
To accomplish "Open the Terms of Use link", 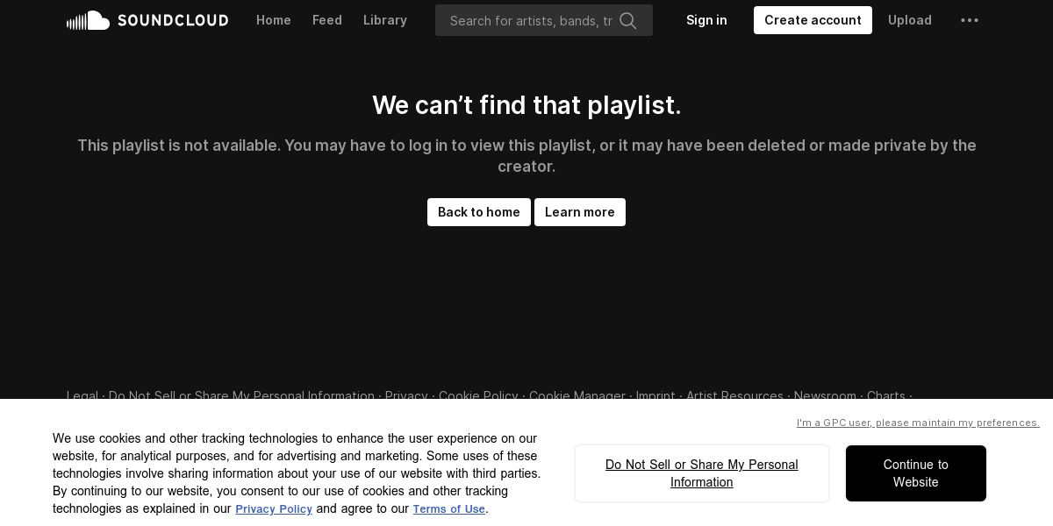I will coord(449,509).
